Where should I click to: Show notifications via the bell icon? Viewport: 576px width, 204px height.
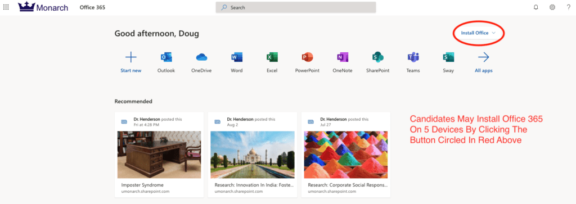(x=535, y=7)
